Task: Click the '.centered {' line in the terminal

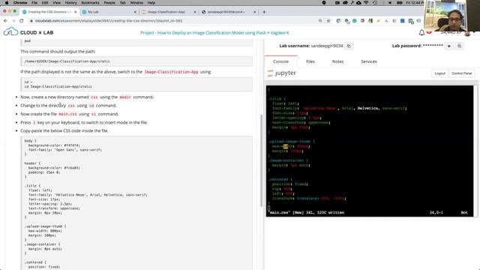Action: [280, 179]
